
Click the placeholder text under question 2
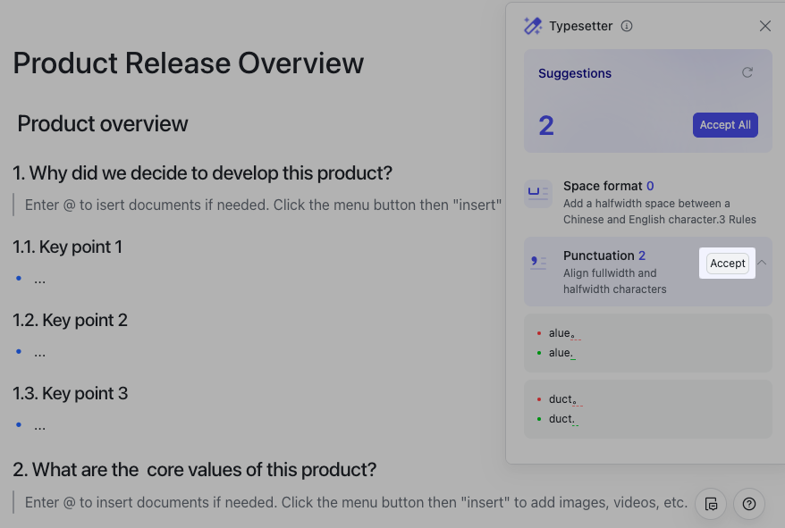[x=355, y=502]
